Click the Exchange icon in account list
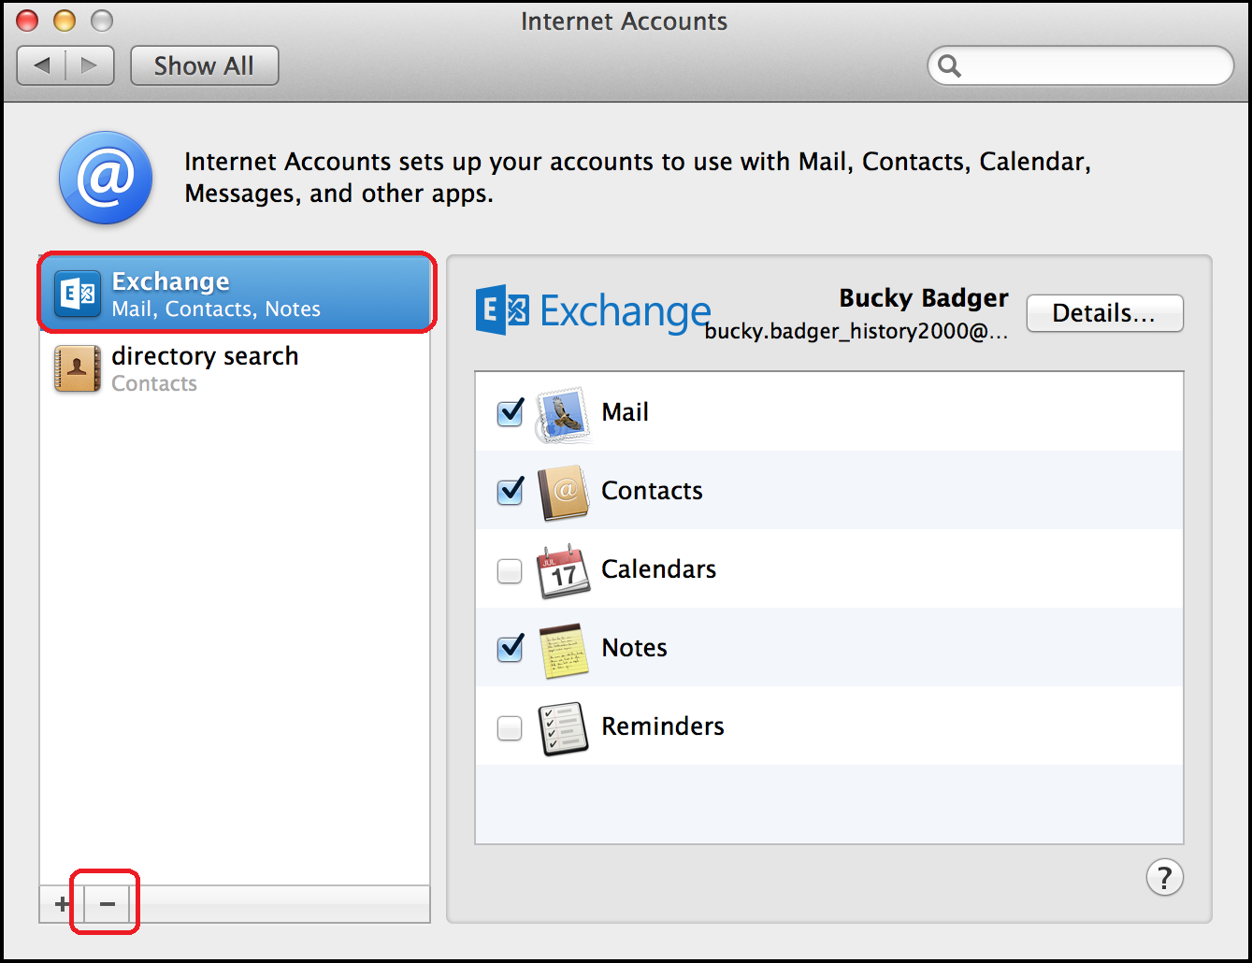This screenshot has width=1252, height=963. click(77, 294)
